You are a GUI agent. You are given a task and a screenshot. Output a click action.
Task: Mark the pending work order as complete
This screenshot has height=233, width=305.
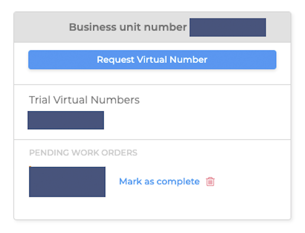point(159,181)
